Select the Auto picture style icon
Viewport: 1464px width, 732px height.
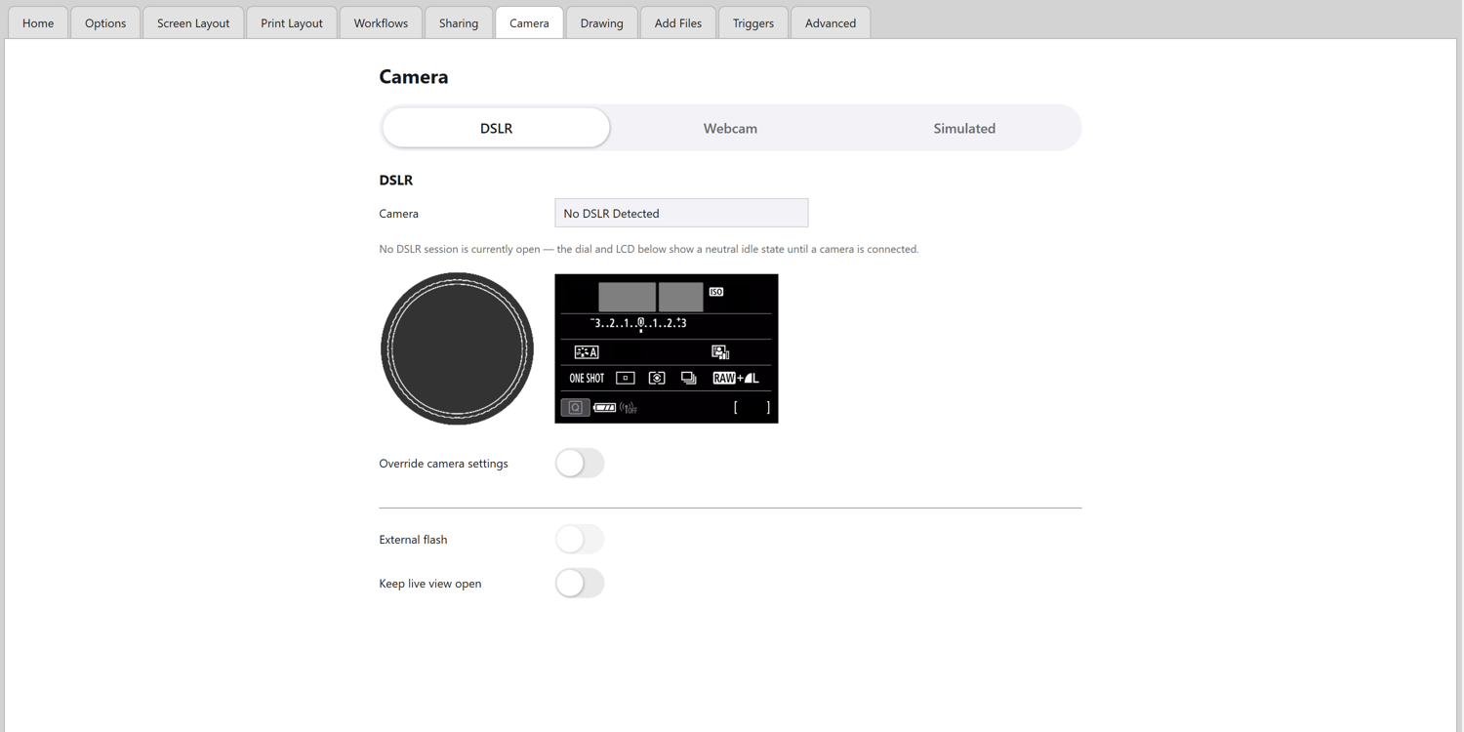point(587,352)
